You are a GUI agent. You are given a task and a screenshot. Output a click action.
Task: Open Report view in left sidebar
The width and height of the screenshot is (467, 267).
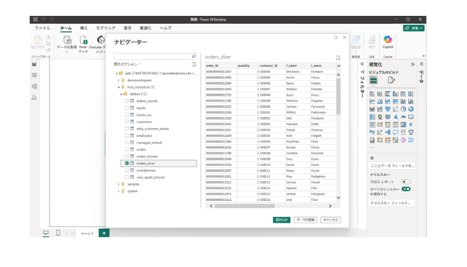tap(34, 64)
